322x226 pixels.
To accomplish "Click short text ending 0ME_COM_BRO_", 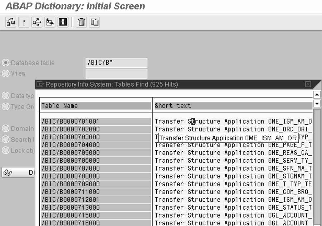I will click(x=234, y=192).
